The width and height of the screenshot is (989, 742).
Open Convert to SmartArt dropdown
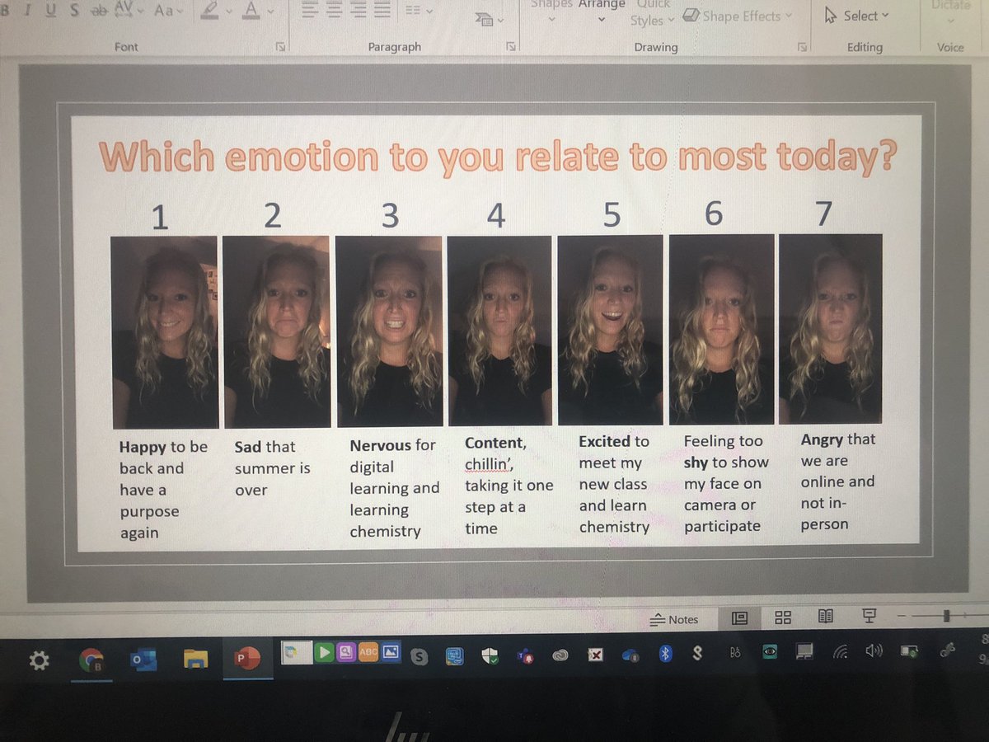(x=490, y=18)
